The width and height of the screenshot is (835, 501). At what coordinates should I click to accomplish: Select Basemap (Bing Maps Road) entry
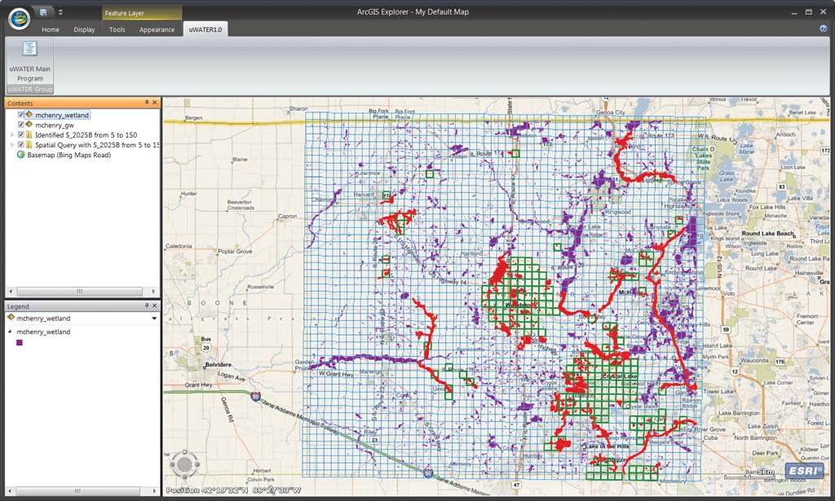[68, 155]
